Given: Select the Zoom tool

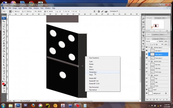Looking at the screenshot, I should point(4,79).
